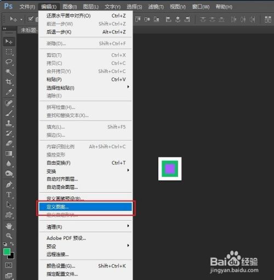The width and height of the screenshot is (274, 280).
Task: Select the Lasso tool
Action: [9, 62]
